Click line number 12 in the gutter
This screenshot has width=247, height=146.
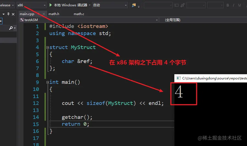pyautogui.click(x=36, y=103)
